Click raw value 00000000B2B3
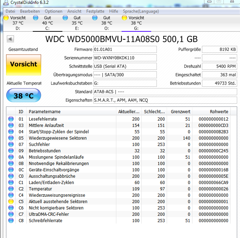Image resolution: width=240 pixels, height=238 pixels. (x=214, y=132)
